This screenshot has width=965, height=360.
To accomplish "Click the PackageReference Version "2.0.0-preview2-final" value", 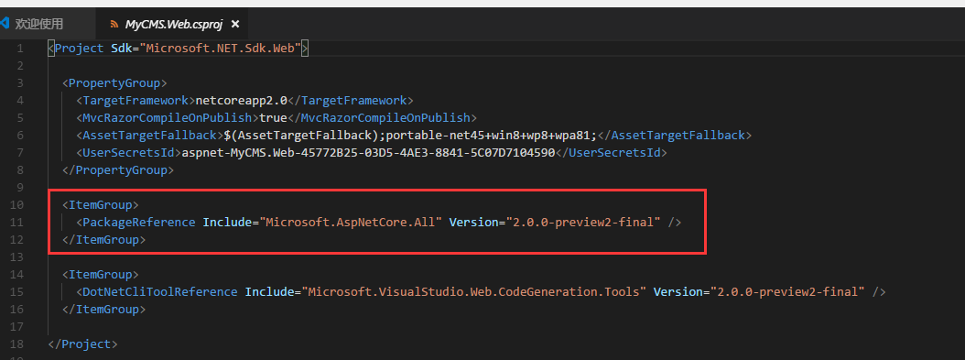I will (583, 223).
